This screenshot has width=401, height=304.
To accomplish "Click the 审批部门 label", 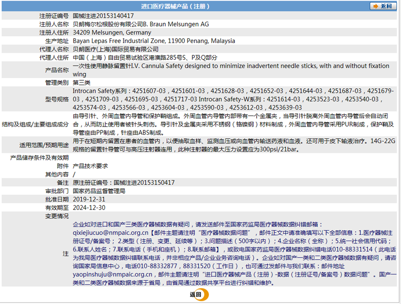I will pos(57,191).
